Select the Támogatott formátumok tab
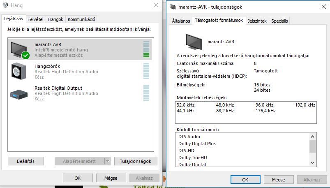This screenshot has width=330, height=188. pyautogui.click(x=219, y=20)
